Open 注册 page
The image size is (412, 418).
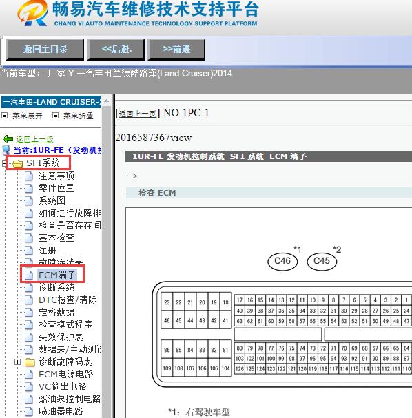[x=48, y=251]
